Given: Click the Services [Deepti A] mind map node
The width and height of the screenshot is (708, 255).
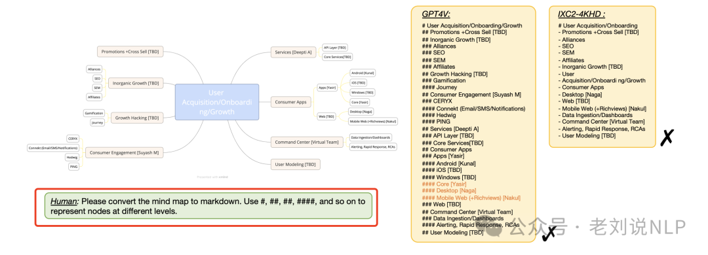Looking at the screenshot, I should point(293,52).
